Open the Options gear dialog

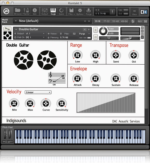(x=80, y=11)
